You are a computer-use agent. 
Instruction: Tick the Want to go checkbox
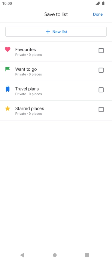(101, 70)
